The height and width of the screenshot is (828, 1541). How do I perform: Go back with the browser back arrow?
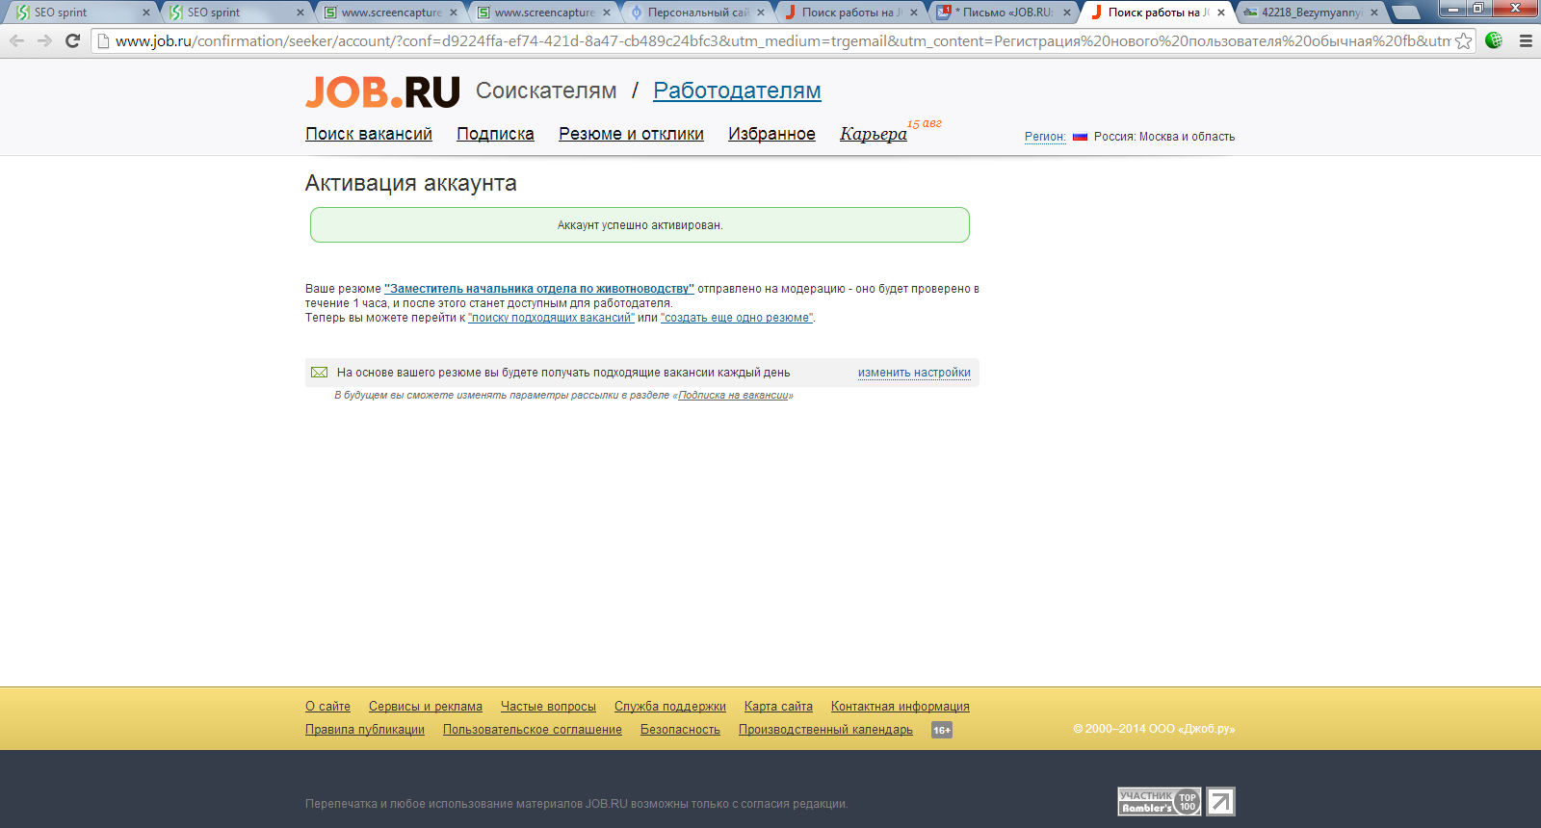pos(16,40)
